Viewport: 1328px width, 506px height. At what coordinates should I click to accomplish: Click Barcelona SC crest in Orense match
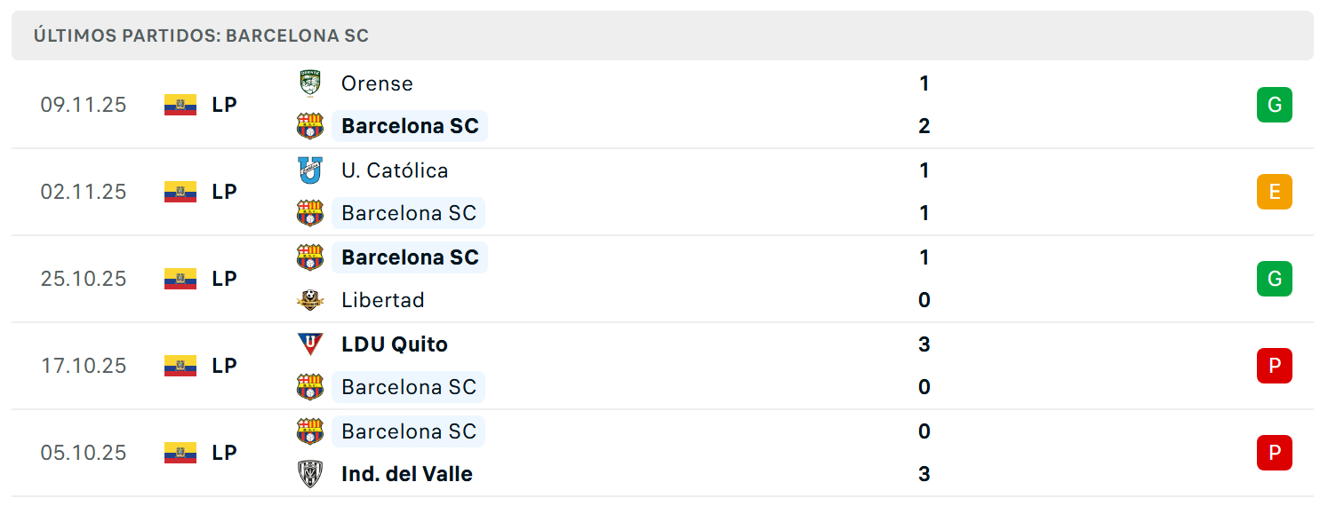pos(309,126)
